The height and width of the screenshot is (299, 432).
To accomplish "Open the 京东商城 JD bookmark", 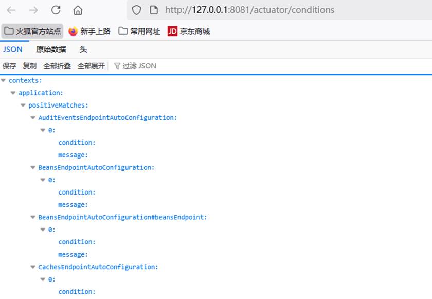I will (189, 31).
